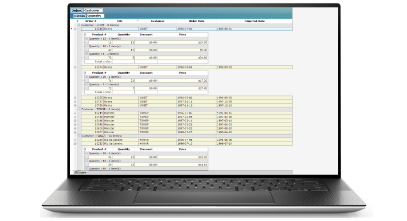This screenshot has height=221, width=407.
Task: Collapse the Customer : VINET group
Action: [x=79, y=25]
